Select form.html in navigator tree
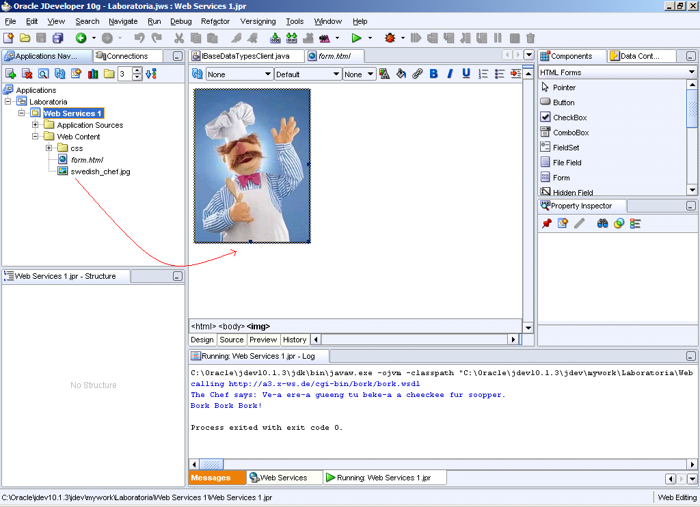This screenshot has width=700, height=507. point(87,160)
